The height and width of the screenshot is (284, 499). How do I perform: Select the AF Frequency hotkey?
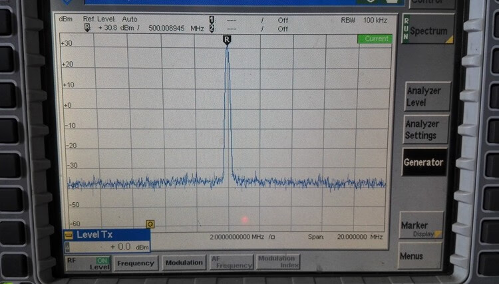click(232, 262)
